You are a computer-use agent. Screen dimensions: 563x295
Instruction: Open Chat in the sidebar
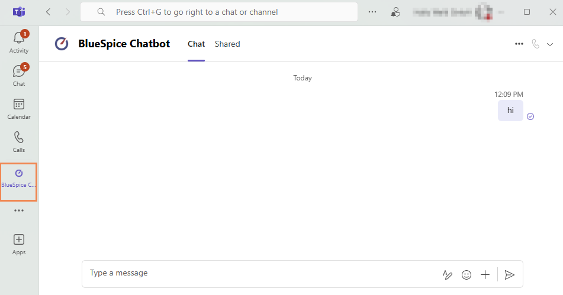pyautogui.click(x=19, y=75)
